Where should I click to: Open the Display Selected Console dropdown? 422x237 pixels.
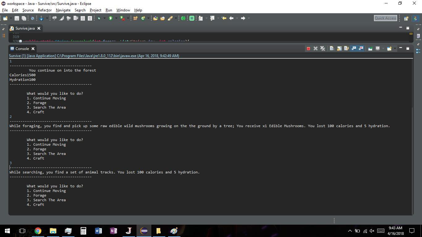(383, 48)
